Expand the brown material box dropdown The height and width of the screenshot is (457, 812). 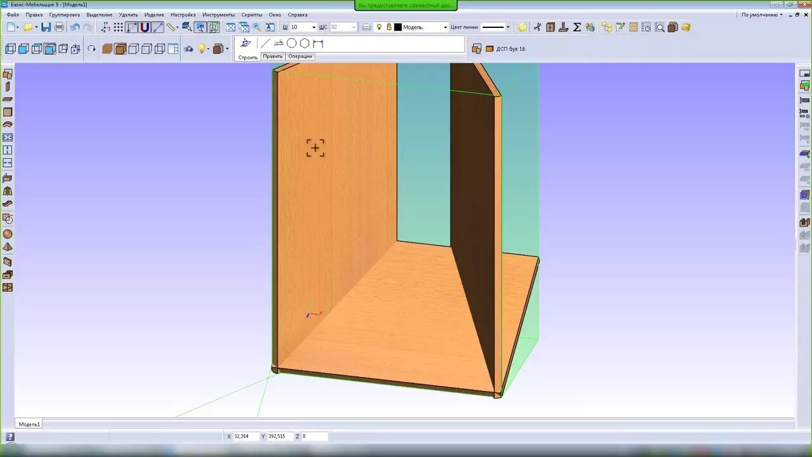coord(227,49)
